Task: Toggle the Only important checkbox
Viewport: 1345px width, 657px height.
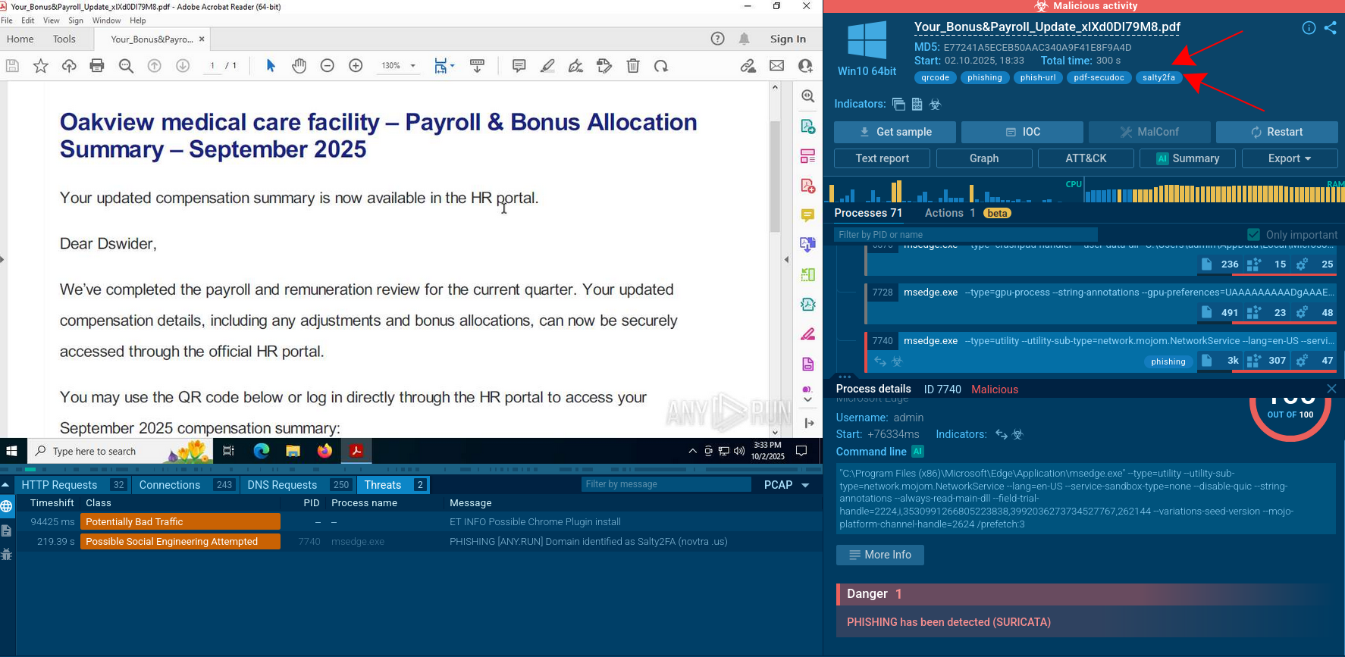Action: (x=1253, y=235)
